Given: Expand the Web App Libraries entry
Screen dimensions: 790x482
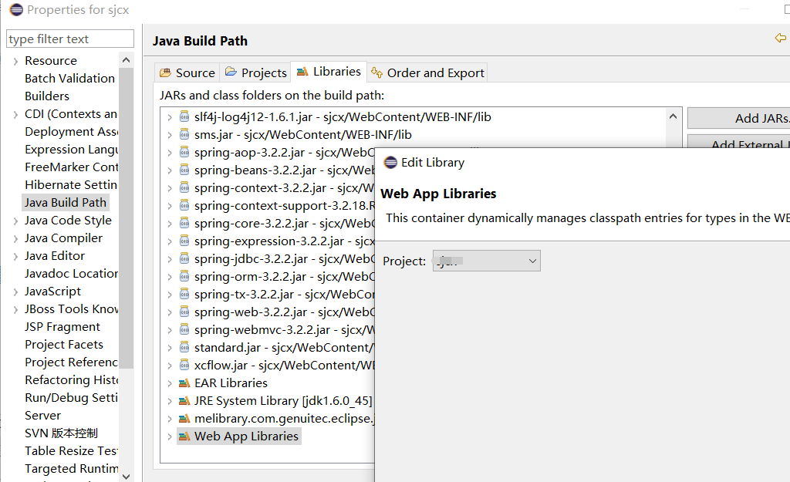Looking at the screenshot, I should [170, 436].
